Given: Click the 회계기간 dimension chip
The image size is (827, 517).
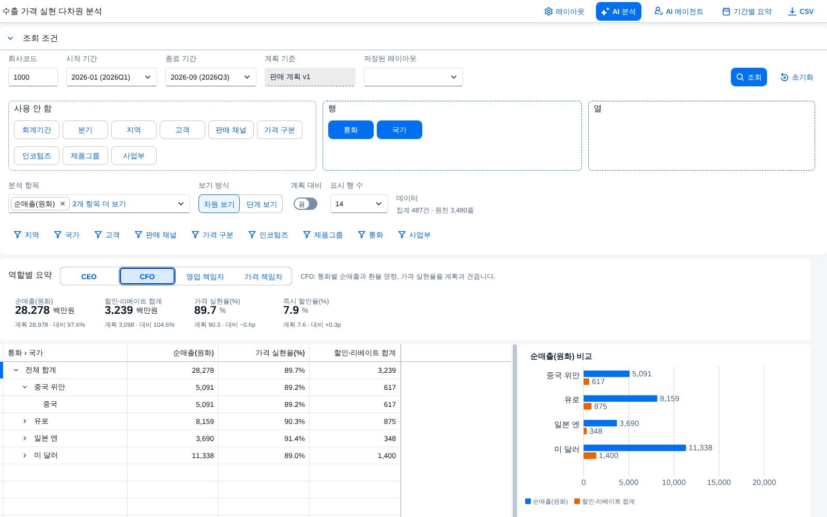Looking at the screenshot, I should pyautogui.click(x=37, y=130).
